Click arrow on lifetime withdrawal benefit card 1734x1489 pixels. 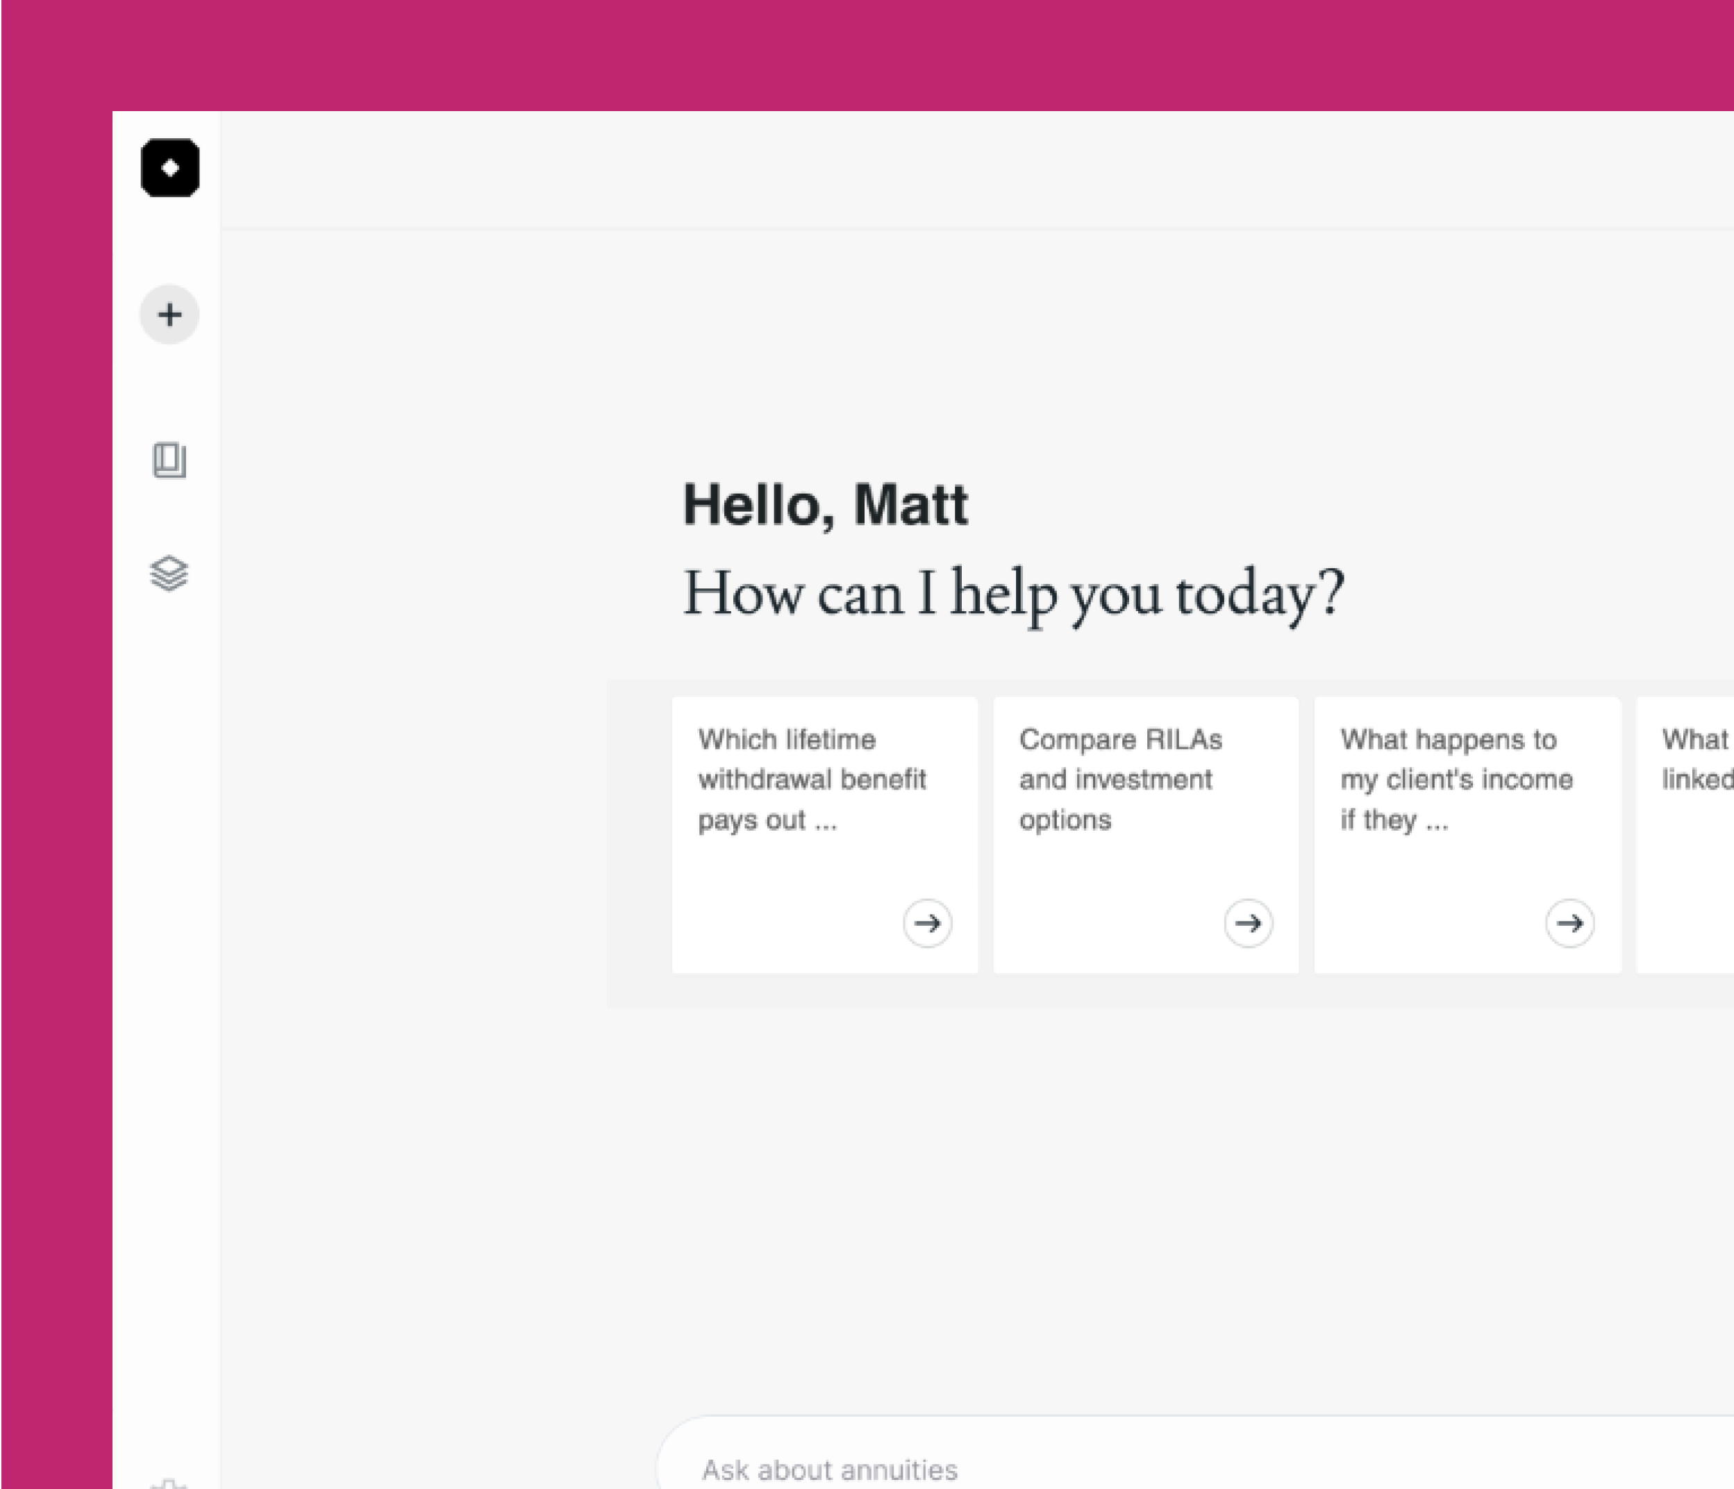click(x=927, y=923)
